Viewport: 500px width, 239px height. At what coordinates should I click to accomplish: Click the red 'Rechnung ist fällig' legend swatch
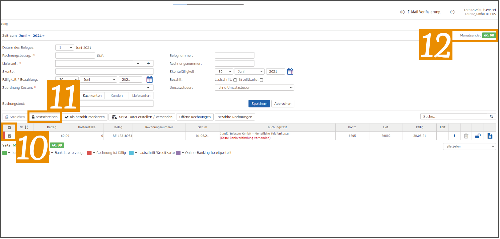(x=89, y=153)
